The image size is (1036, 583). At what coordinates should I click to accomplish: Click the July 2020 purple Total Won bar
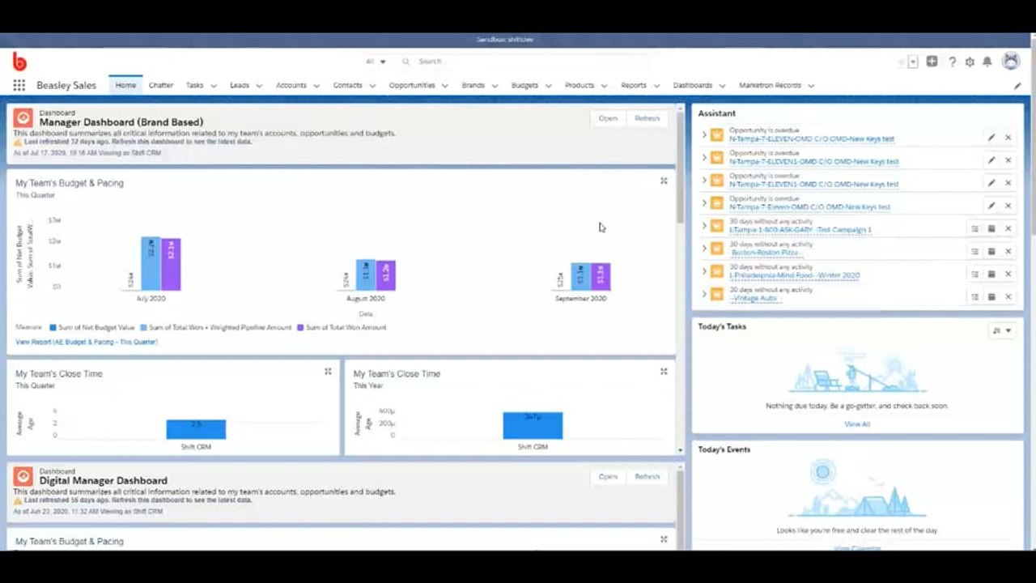tap(171, 264)
